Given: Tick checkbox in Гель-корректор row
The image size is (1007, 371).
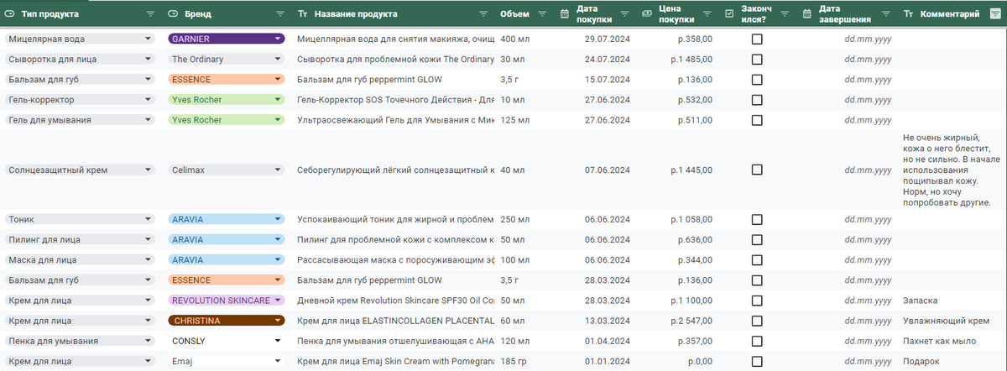Looking at the screenshot, I should (757, 99).
